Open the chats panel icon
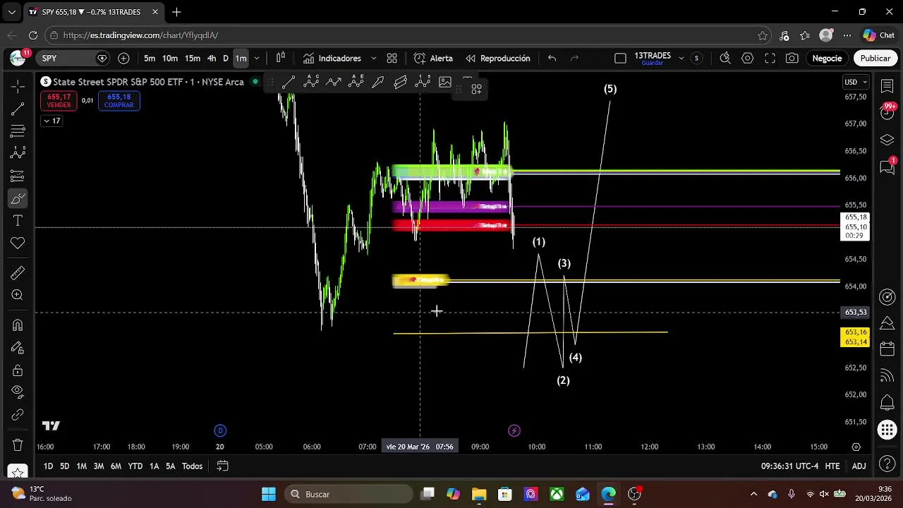This screenshot has height=508, width=903. [887, 167]
